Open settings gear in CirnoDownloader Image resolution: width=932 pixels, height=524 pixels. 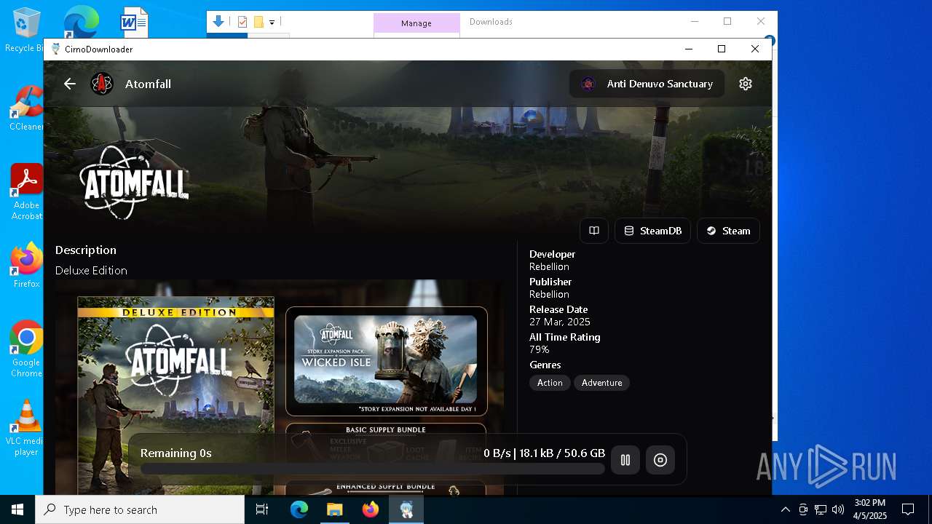click(x=745, y=84)
